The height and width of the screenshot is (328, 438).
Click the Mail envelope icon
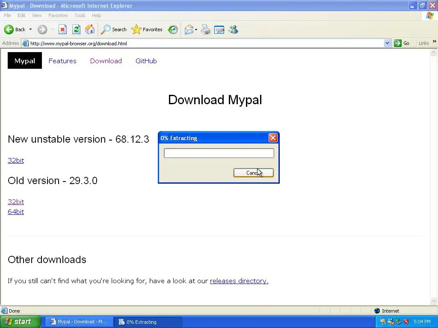[189, 29]
